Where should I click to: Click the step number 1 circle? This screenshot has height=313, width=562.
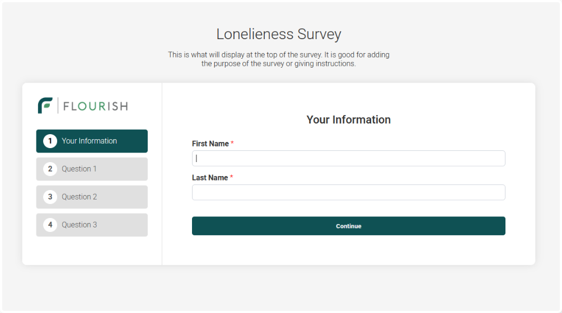[50, 141]
